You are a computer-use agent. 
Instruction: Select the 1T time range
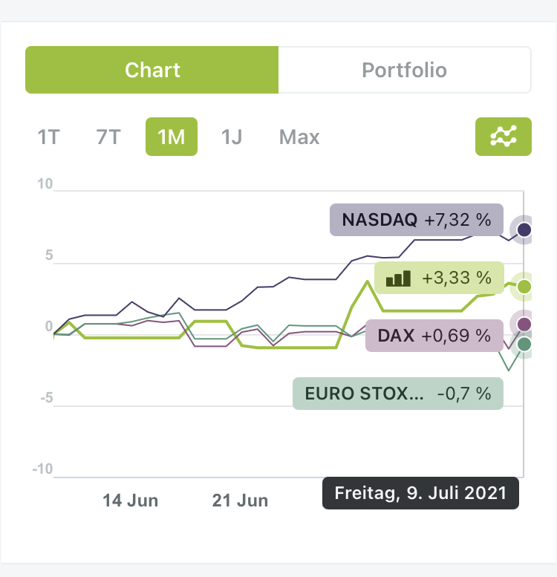click(48, 137)
